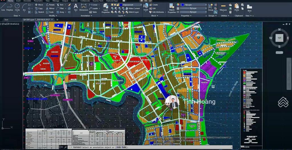
Task: Toggle the layer freeze sun icon
Action: pos(115,5)
